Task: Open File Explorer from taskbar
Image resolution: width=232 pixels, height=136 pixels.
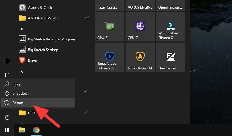Action: [x=22, y=130]
